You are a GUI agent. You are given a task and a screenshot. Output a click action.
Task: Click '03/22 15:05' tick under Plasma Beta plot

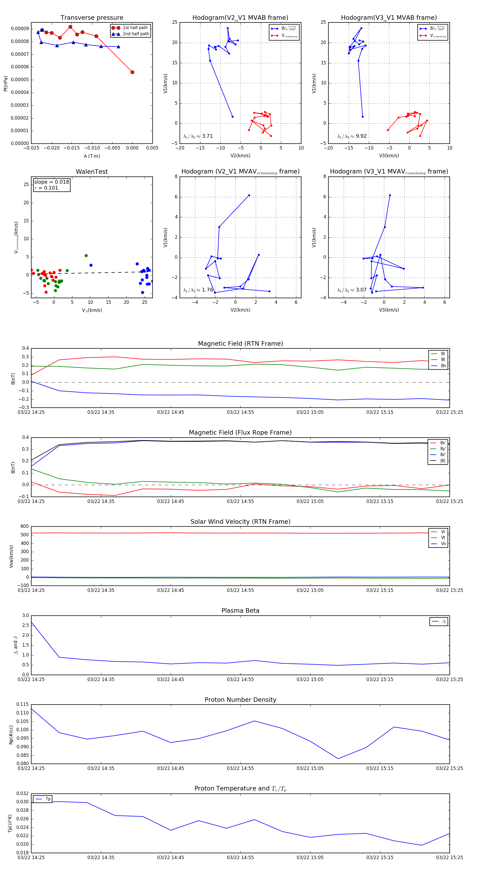310,679
